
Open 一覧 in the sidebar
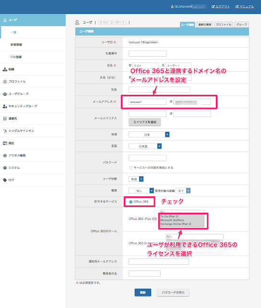pyautogui.click(x=33, y=32)
